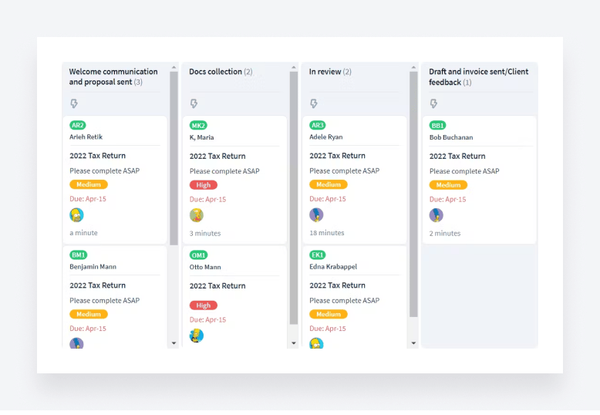The image size is (600, 415).
Task: Click the BB1 account badge
Action: pos(438,126)
